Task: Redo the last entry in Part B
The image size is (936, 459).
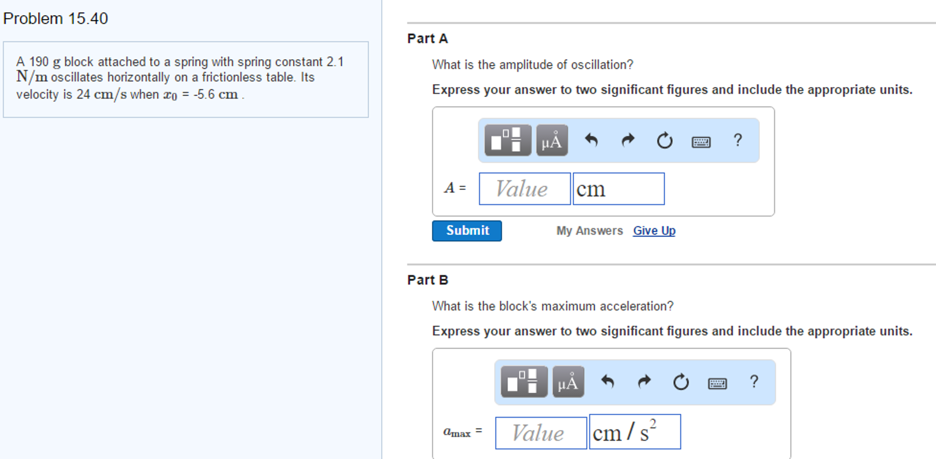Action: pos(644,382)
